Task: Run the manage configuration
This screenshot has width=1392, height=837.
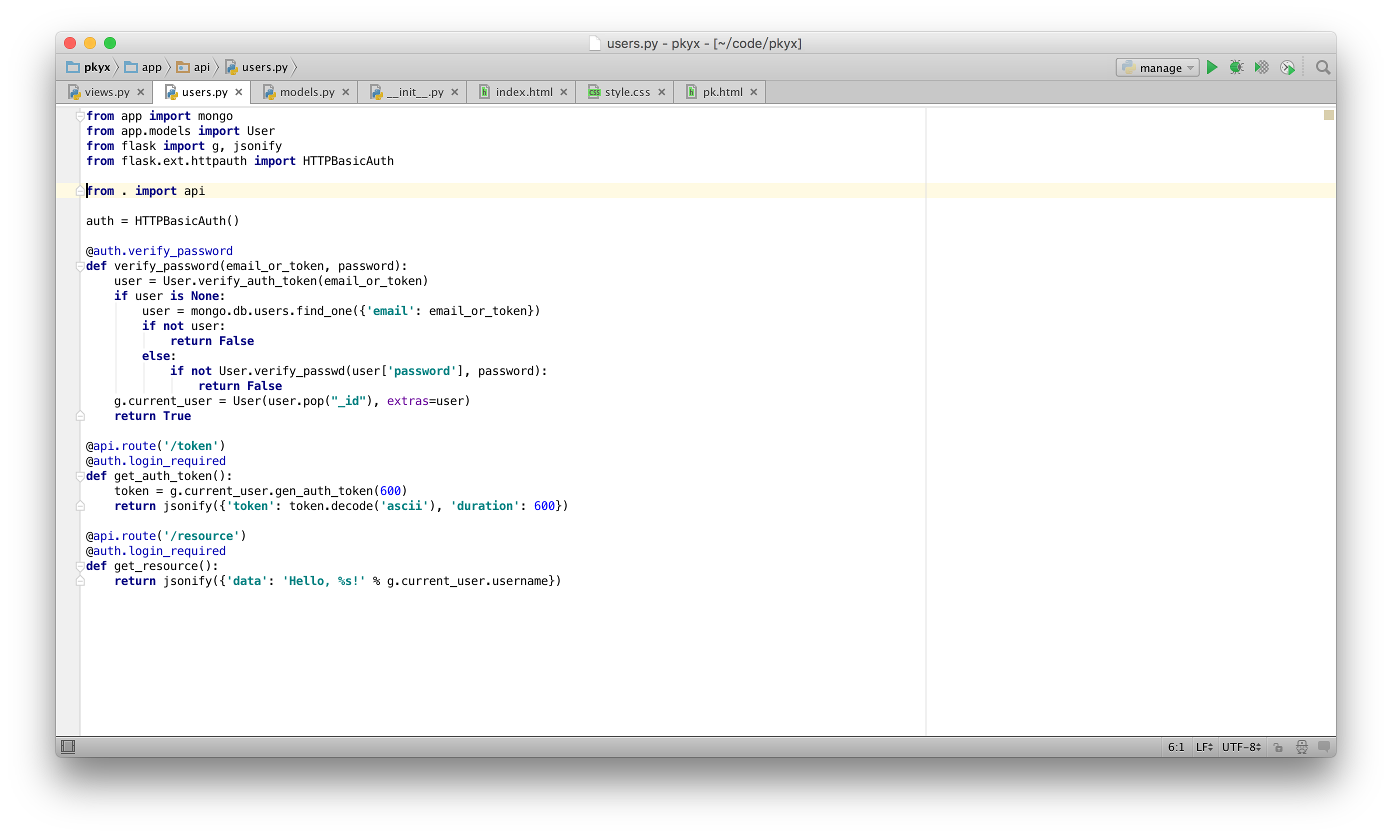Action: pos(1211,67)
